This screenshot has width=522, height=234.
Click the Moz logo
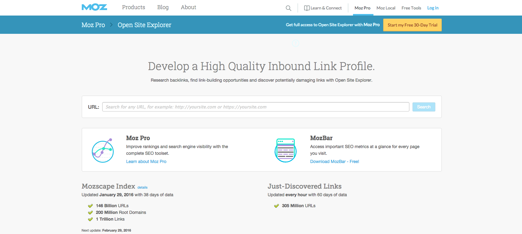(94, 7)
